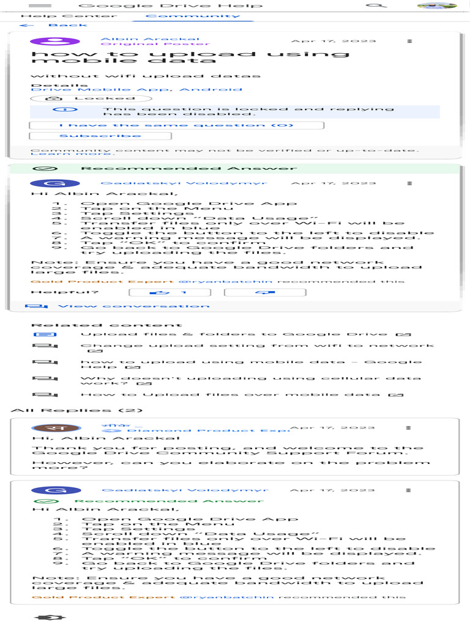Go back using the Back arrow link
The width and height of the screenshot is (470, 626).
click(x=53, y=25)
